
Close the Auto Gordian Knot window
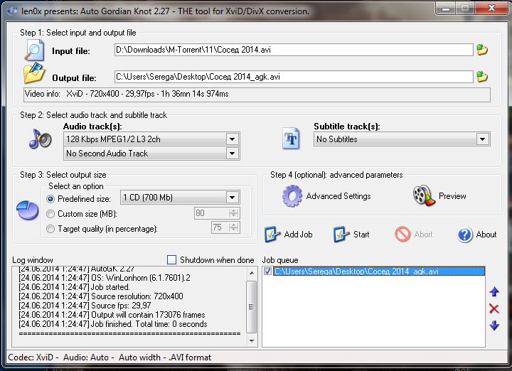(x=491, y=9)
